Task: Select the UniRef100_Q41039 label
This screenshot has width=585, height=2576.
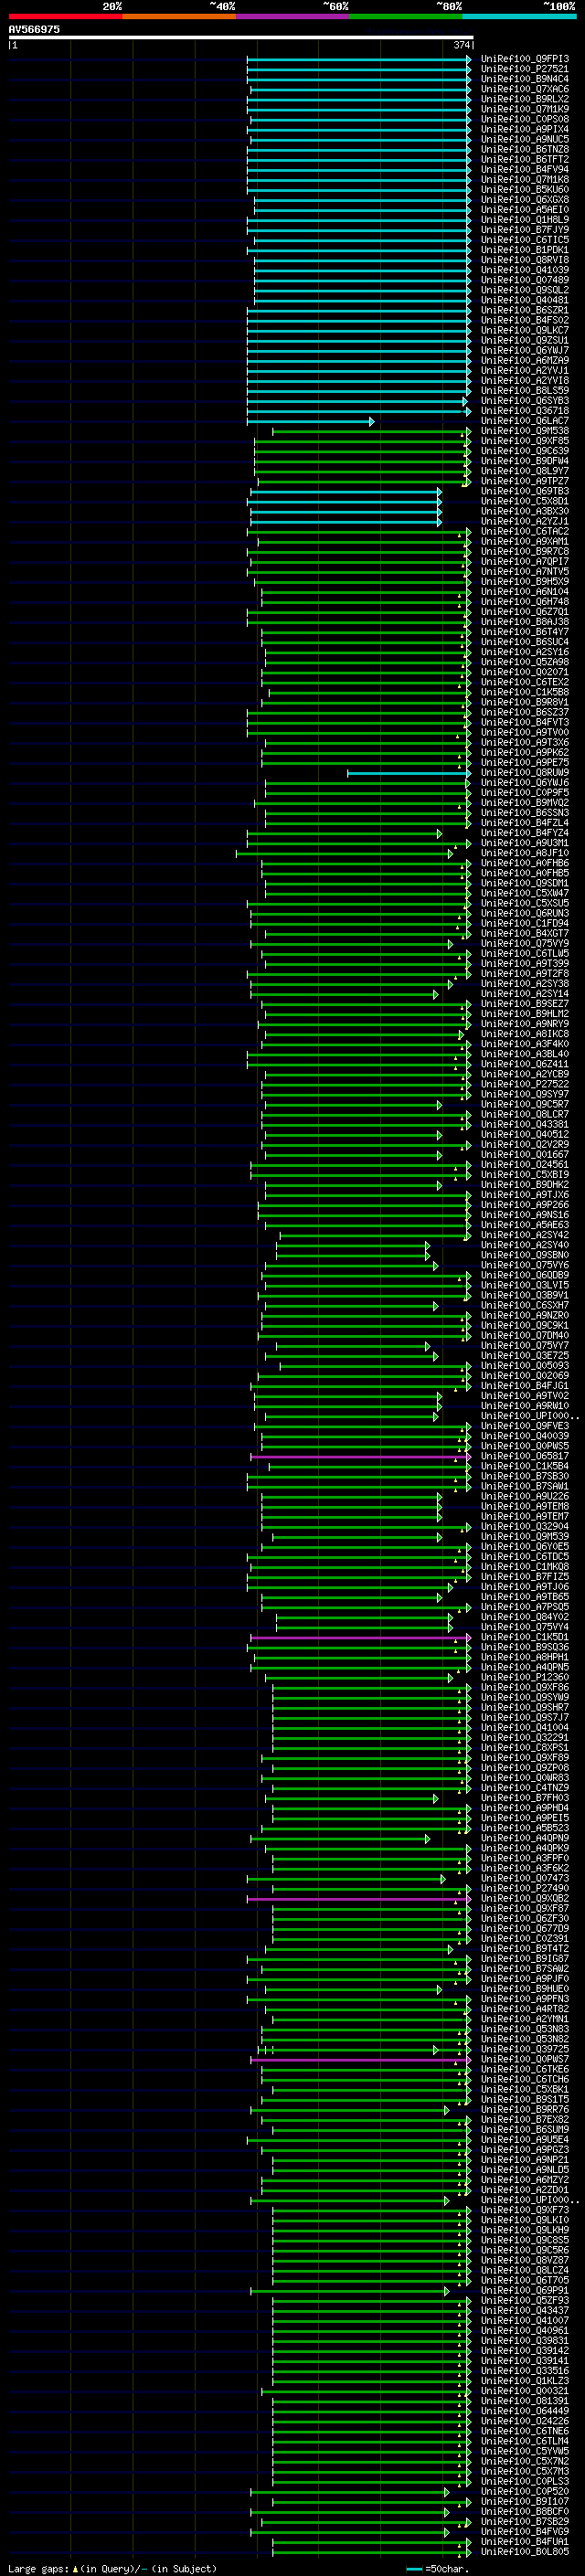Action: tap(524, 270)
